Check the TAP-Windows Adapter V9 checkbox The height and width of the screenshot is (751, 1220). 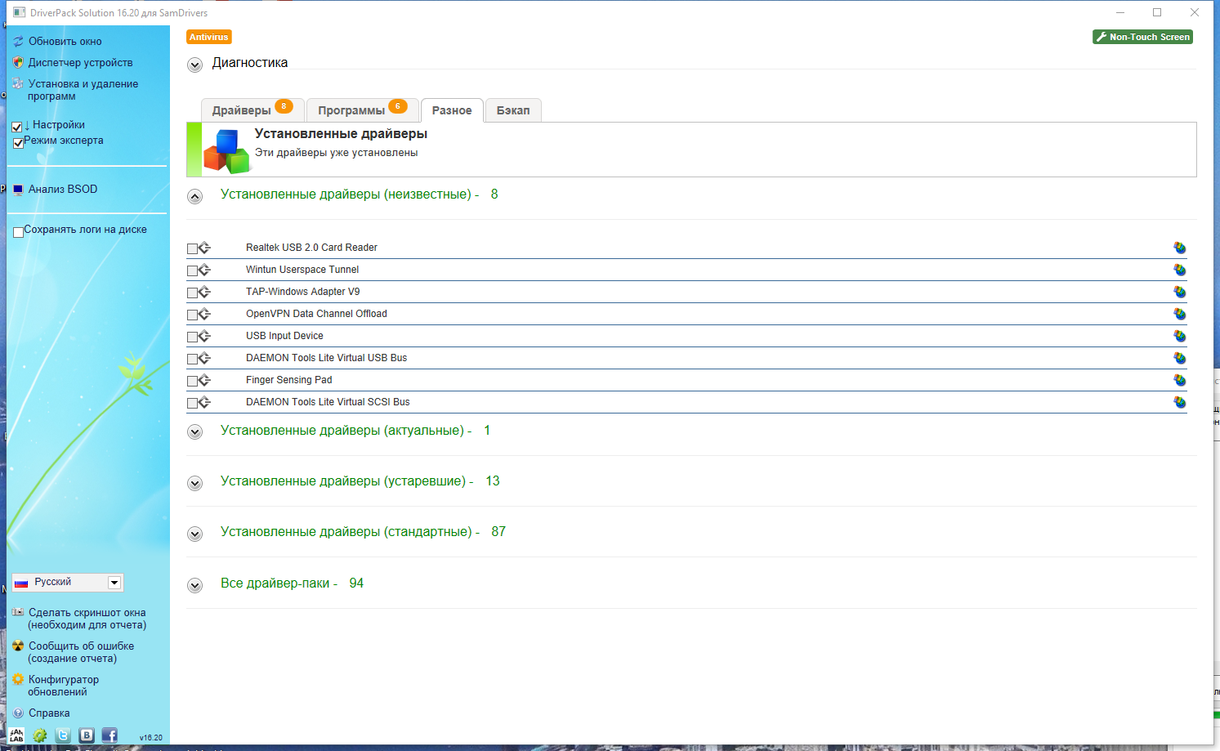(x=192, y=293)
